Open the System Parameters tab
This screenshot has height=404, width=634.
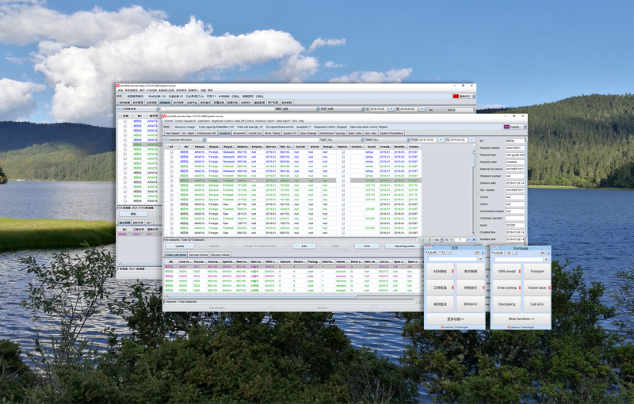(x=391, y=133)
